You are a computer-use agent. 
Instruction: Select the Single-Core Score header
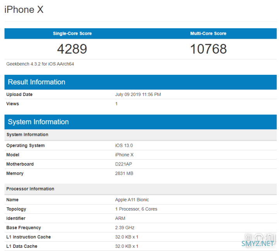(x=72, y=33)
